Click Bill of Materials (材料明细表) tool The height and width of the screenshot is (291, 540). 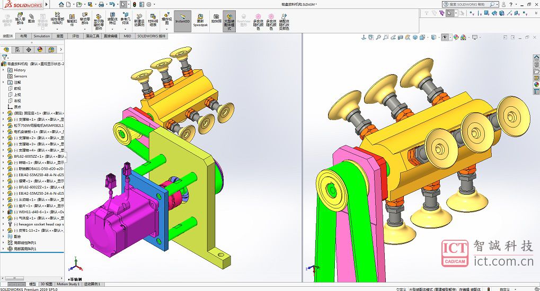coord(153,20)
